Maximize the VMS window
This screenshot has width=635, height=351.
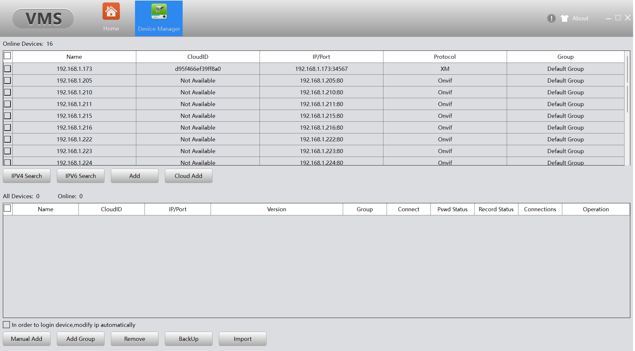618,18
